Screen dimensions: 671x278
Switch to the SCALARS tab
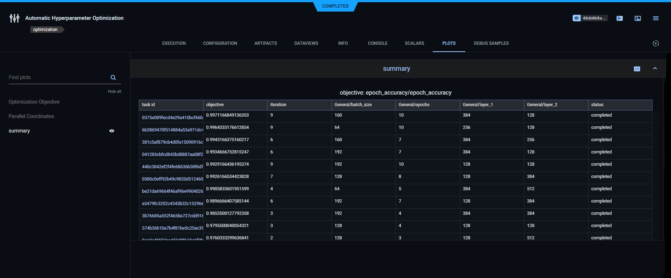[x=414, y=43]
